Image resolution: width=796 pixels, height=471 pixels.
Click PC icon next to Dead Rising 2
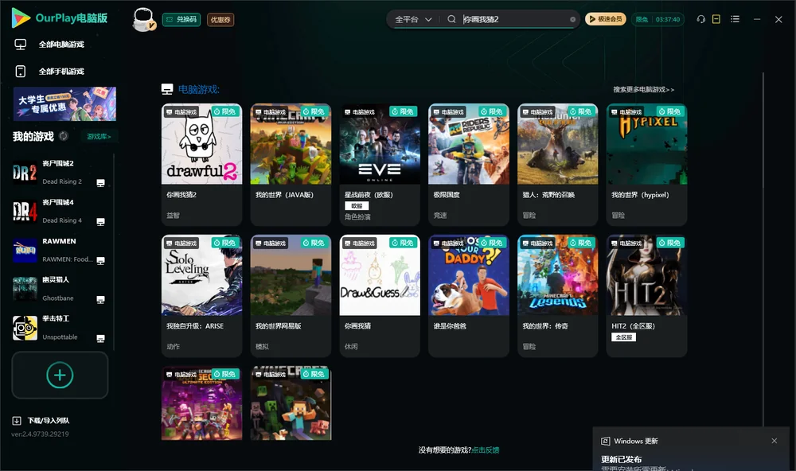click(x=100, y=183)
